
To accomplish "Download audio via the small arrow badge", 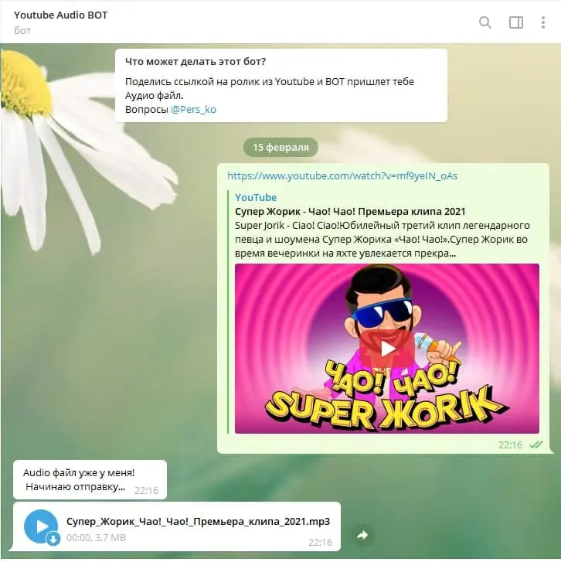I will coord(53,538).
